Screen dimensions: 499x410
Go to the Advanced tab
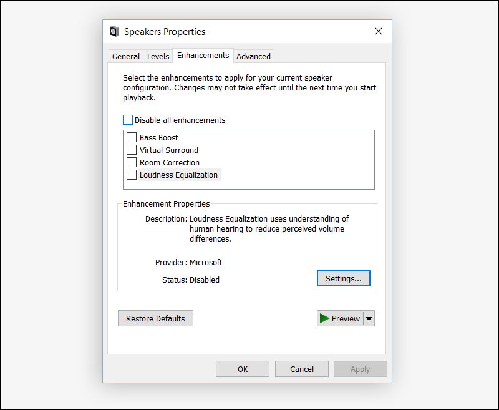tap(253, 56)
